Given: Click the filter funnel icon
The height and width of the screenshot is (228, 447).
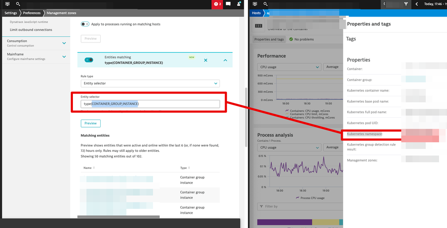Looking at the screenshot, I should point(406,4).
